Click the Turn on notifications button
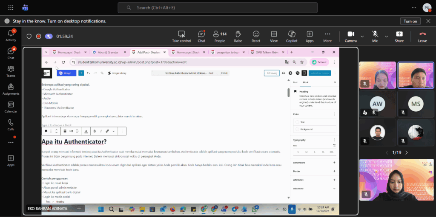This screenshot has height=217, width=436. (x=410, y=21)
